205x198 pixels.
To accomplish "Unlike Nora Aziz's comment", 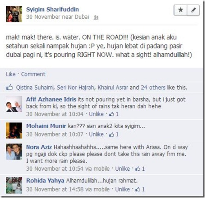I will click(x=123, y=169).
